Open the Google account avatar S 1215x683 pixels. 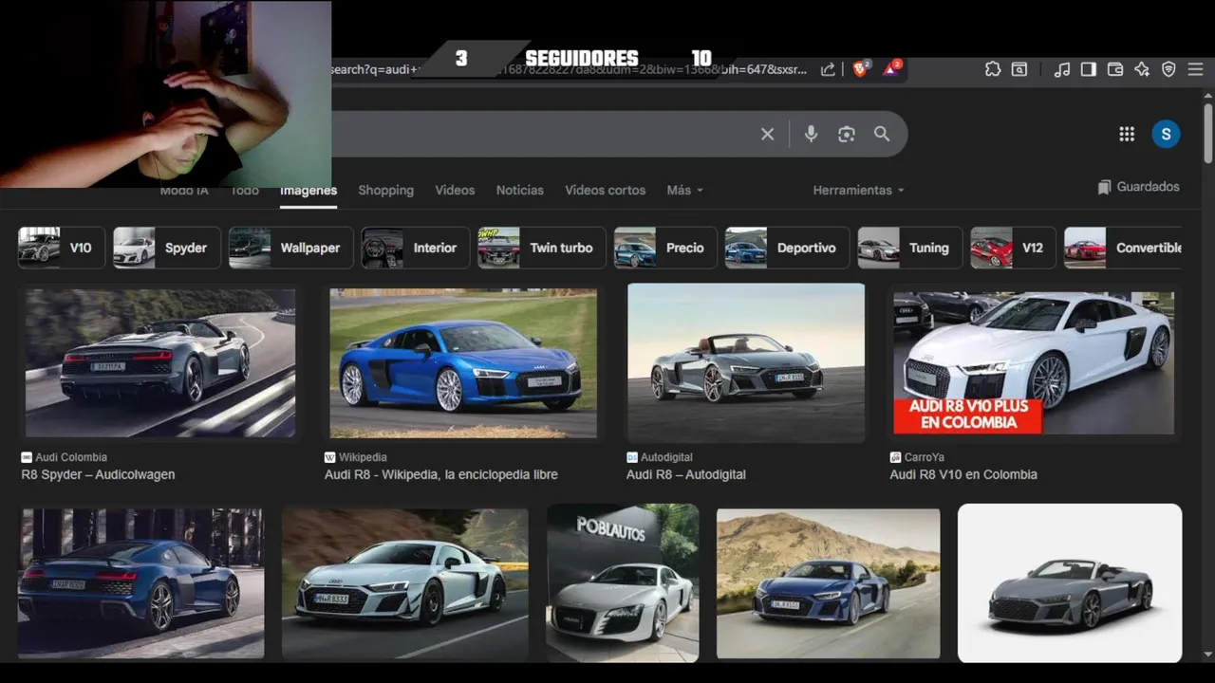[1166, 134]
